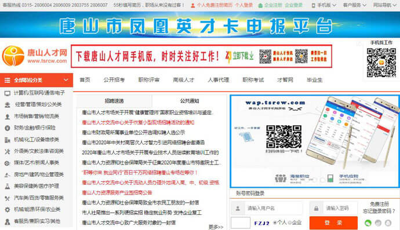Image resolution: width=400 pixels, height=230 pixels.
Task: Click the marketing sales category person icon
Action: coord(8,116)
